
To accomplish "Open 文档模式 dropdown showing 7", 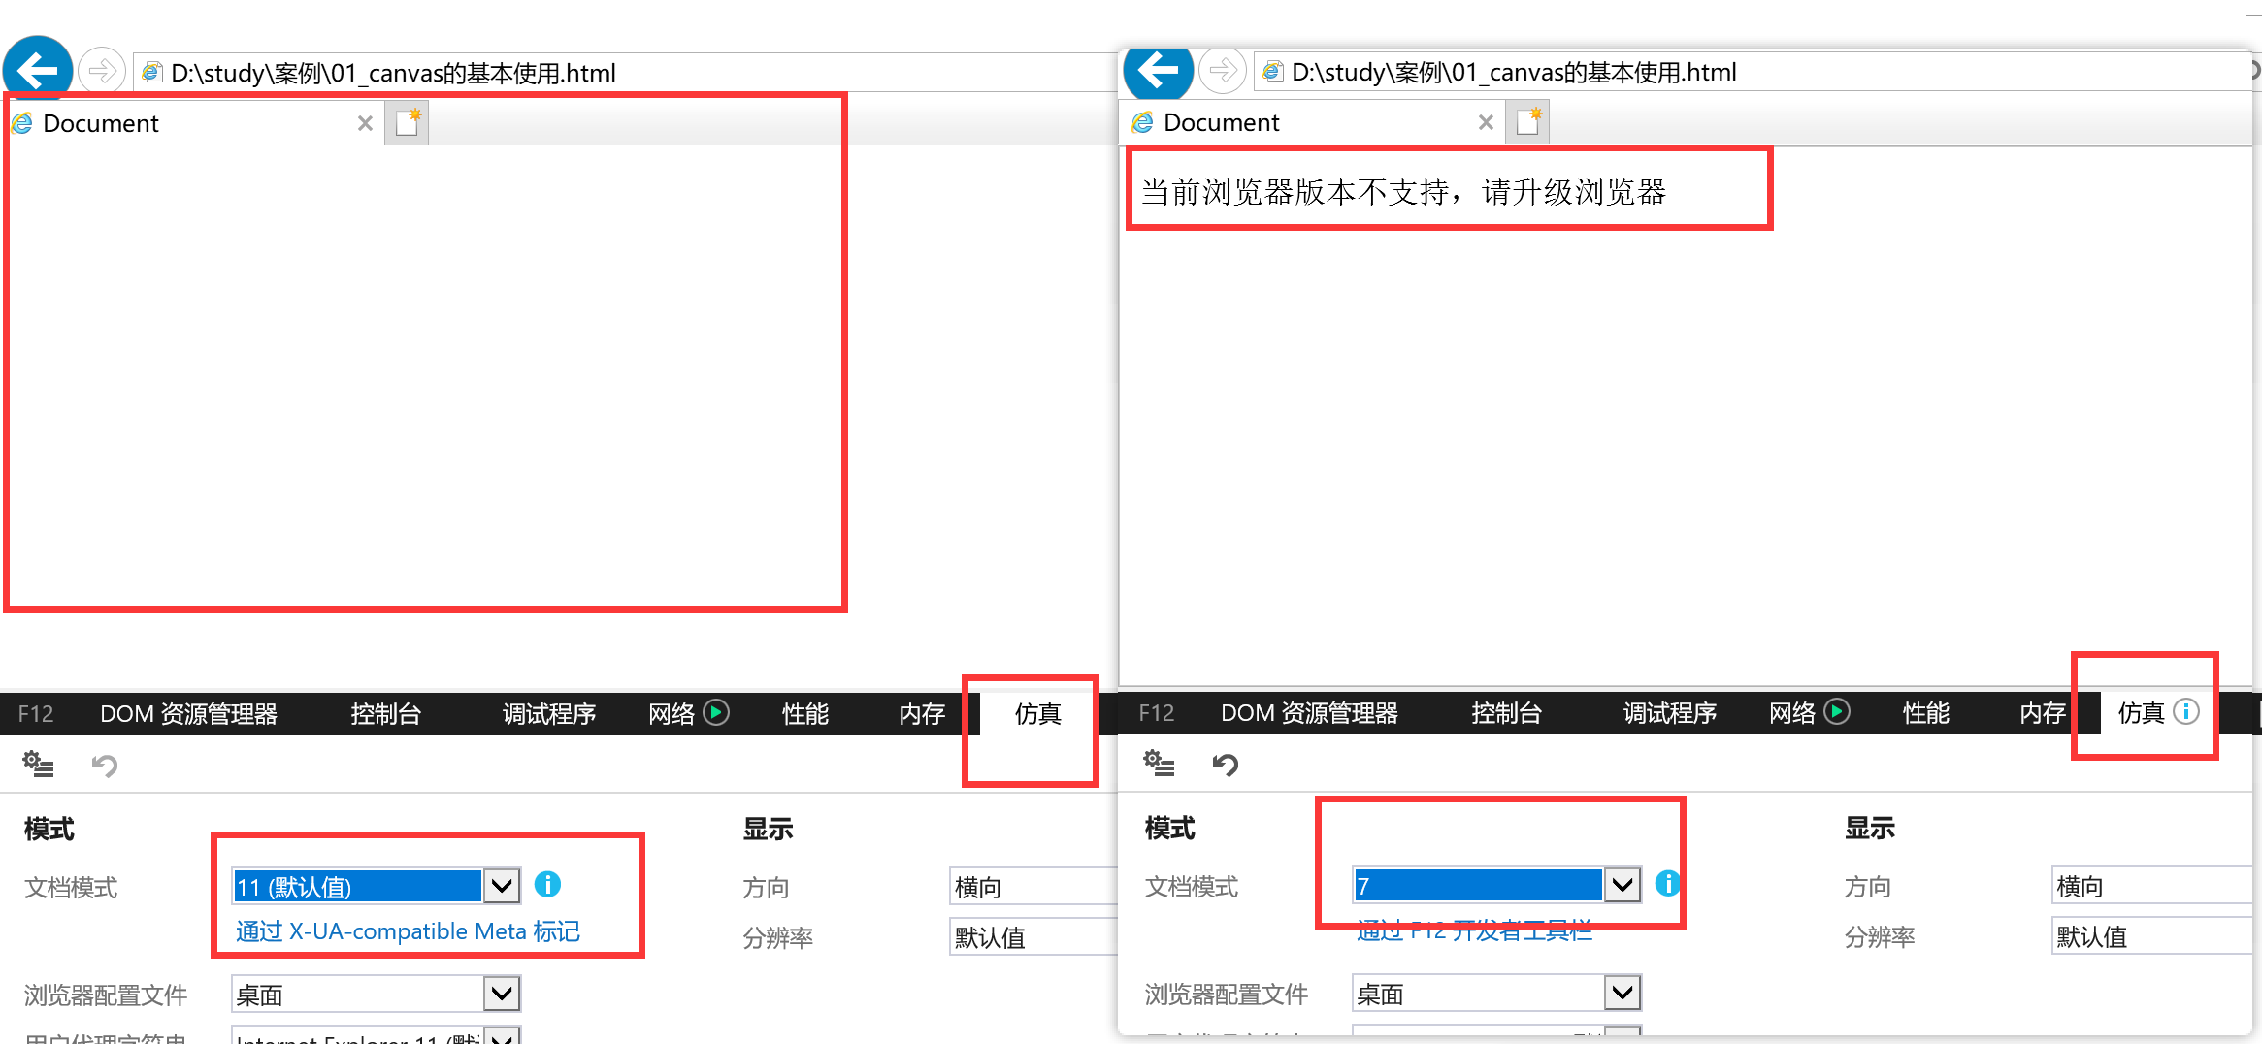I will pos(1496,885).
